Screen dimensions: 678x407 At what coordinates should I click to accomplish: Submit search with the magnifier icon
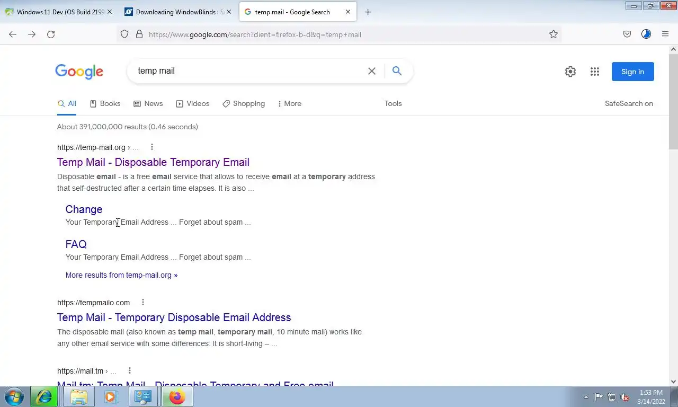click(397, 71)
